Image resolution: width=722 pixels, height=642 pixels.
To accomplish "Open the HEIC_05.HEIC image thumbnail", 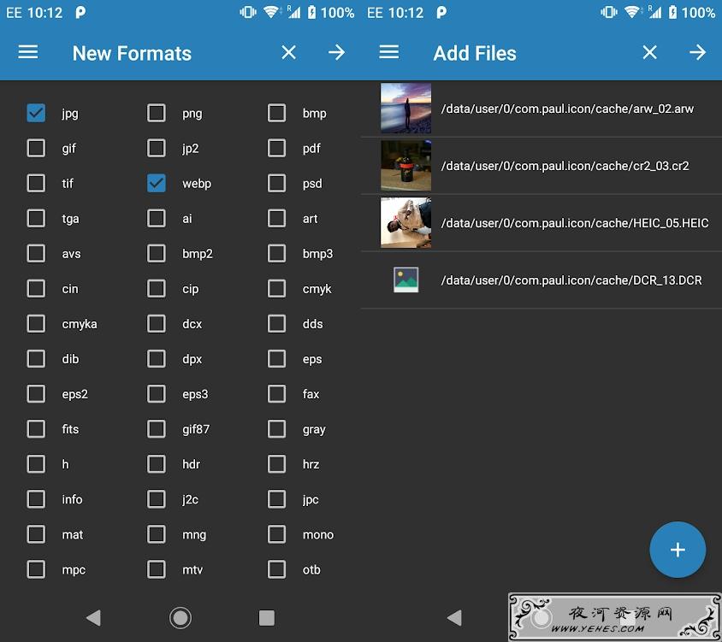I will point(405,223).
